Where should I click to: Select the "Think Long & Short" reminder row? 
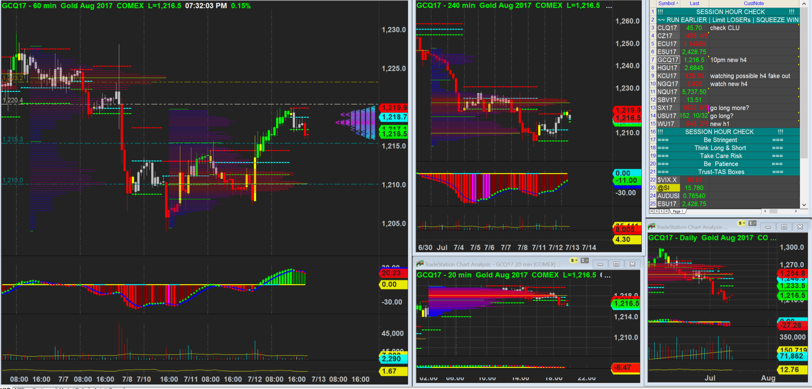click(x=728, y=148)
